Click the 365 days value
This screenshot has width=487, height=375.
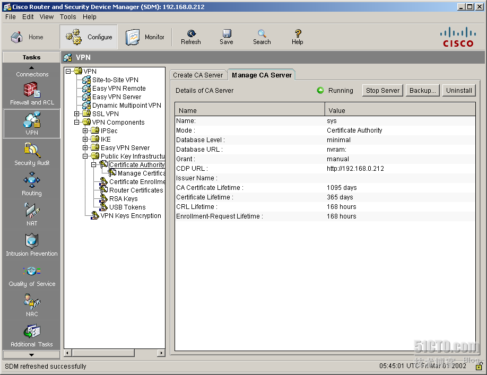click(340, 197)
